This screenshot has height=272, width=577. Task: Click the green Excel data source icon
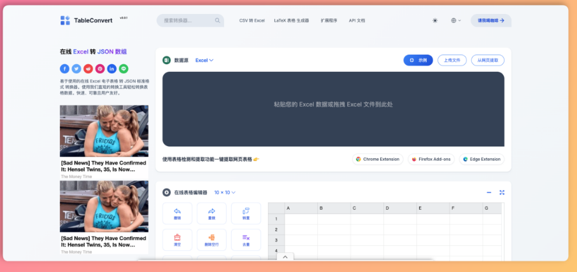pos(166,60)
